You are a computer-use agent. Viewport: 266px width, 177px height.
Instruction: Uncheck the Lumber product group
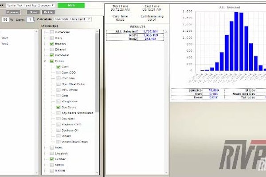click(52, 158)
